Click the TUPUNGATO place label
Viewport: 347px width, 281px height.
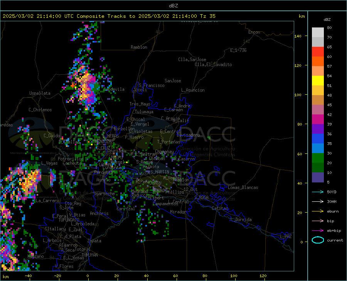click(x=69, y=220)
